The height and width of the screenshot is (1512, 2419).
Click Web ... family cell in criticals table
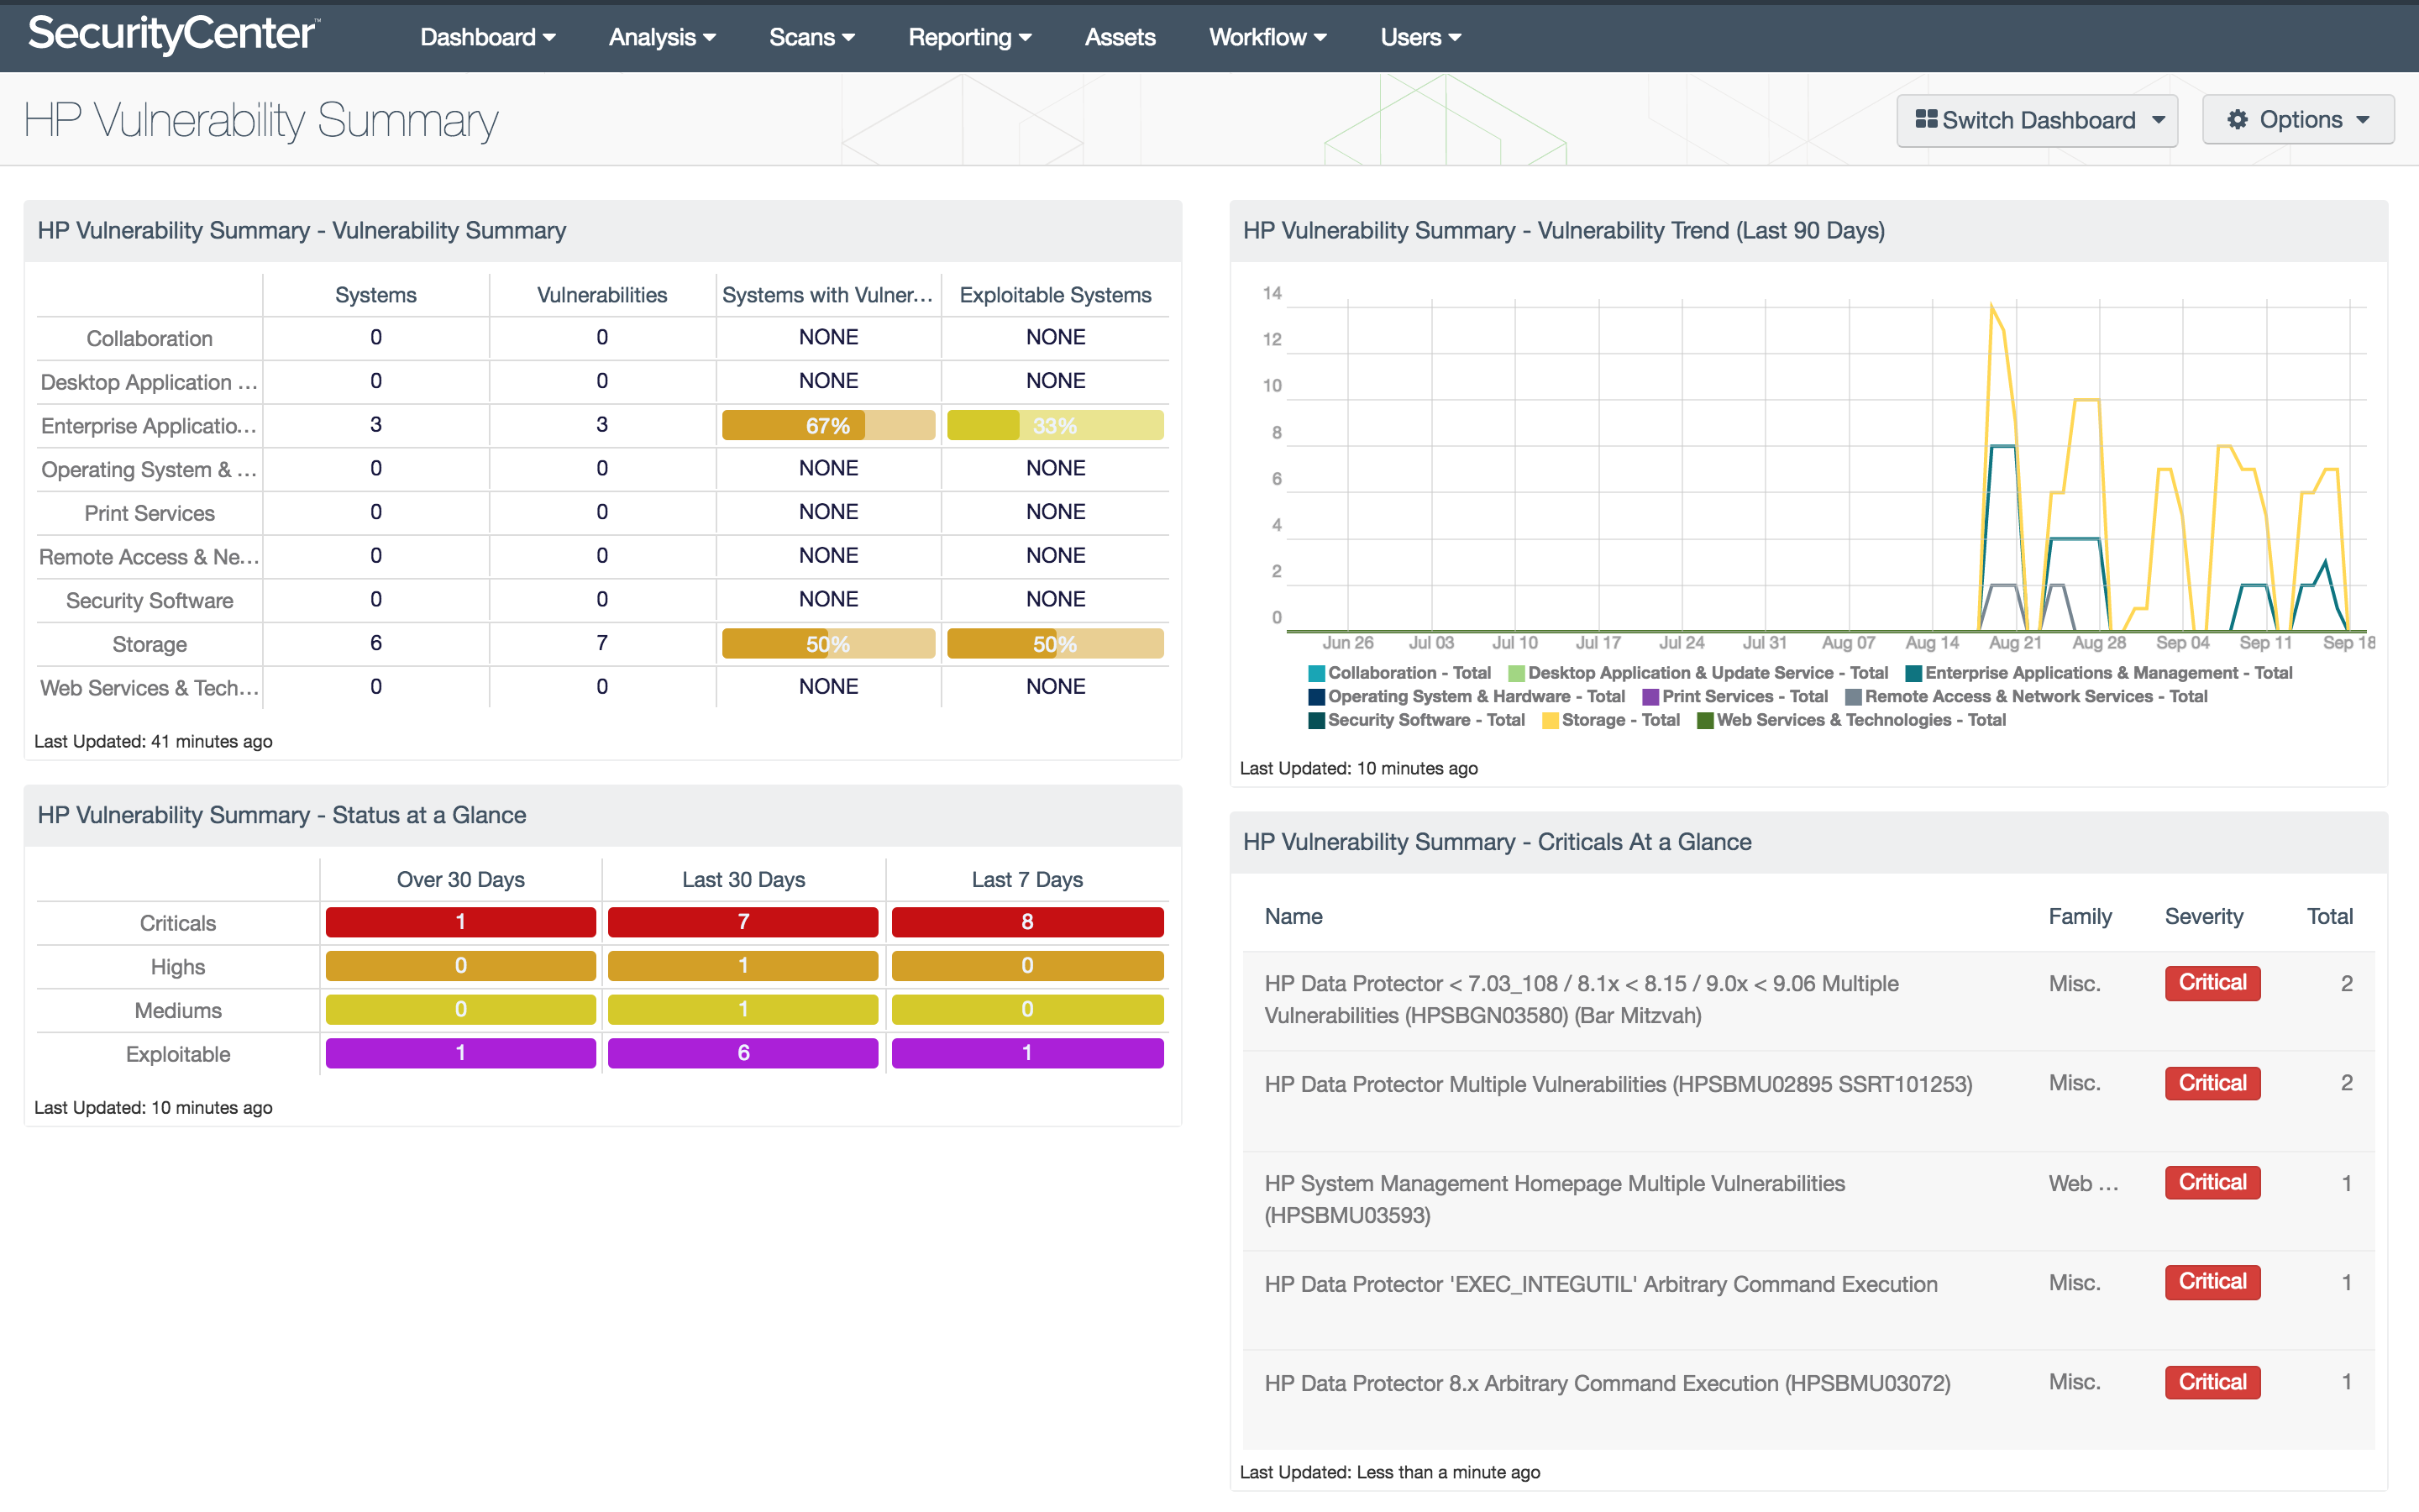[2083, 1184]
